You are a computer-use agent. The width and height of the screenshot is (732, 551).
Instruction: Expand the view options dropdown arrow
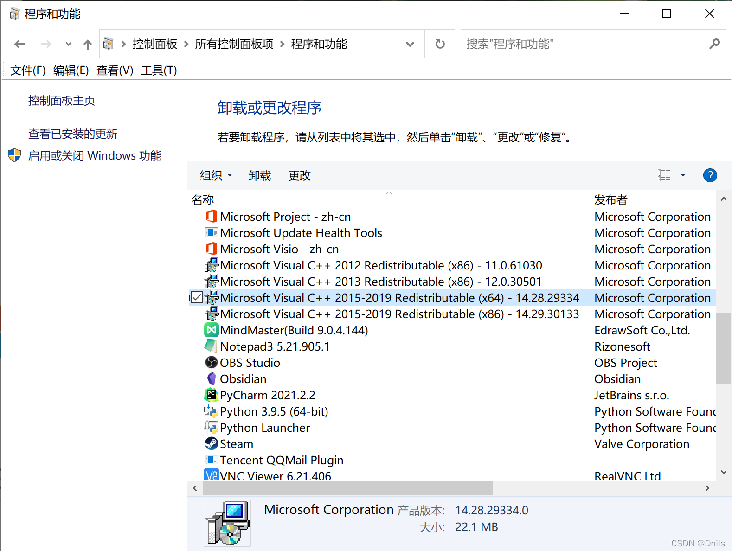tap(683, 175)
